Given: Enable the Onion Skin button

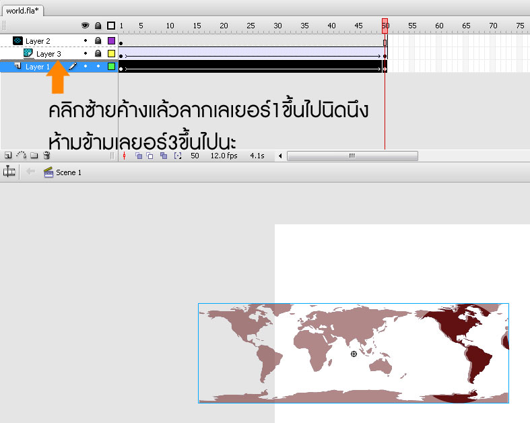Looking at the screenshot, I should [x=139, y=156].
